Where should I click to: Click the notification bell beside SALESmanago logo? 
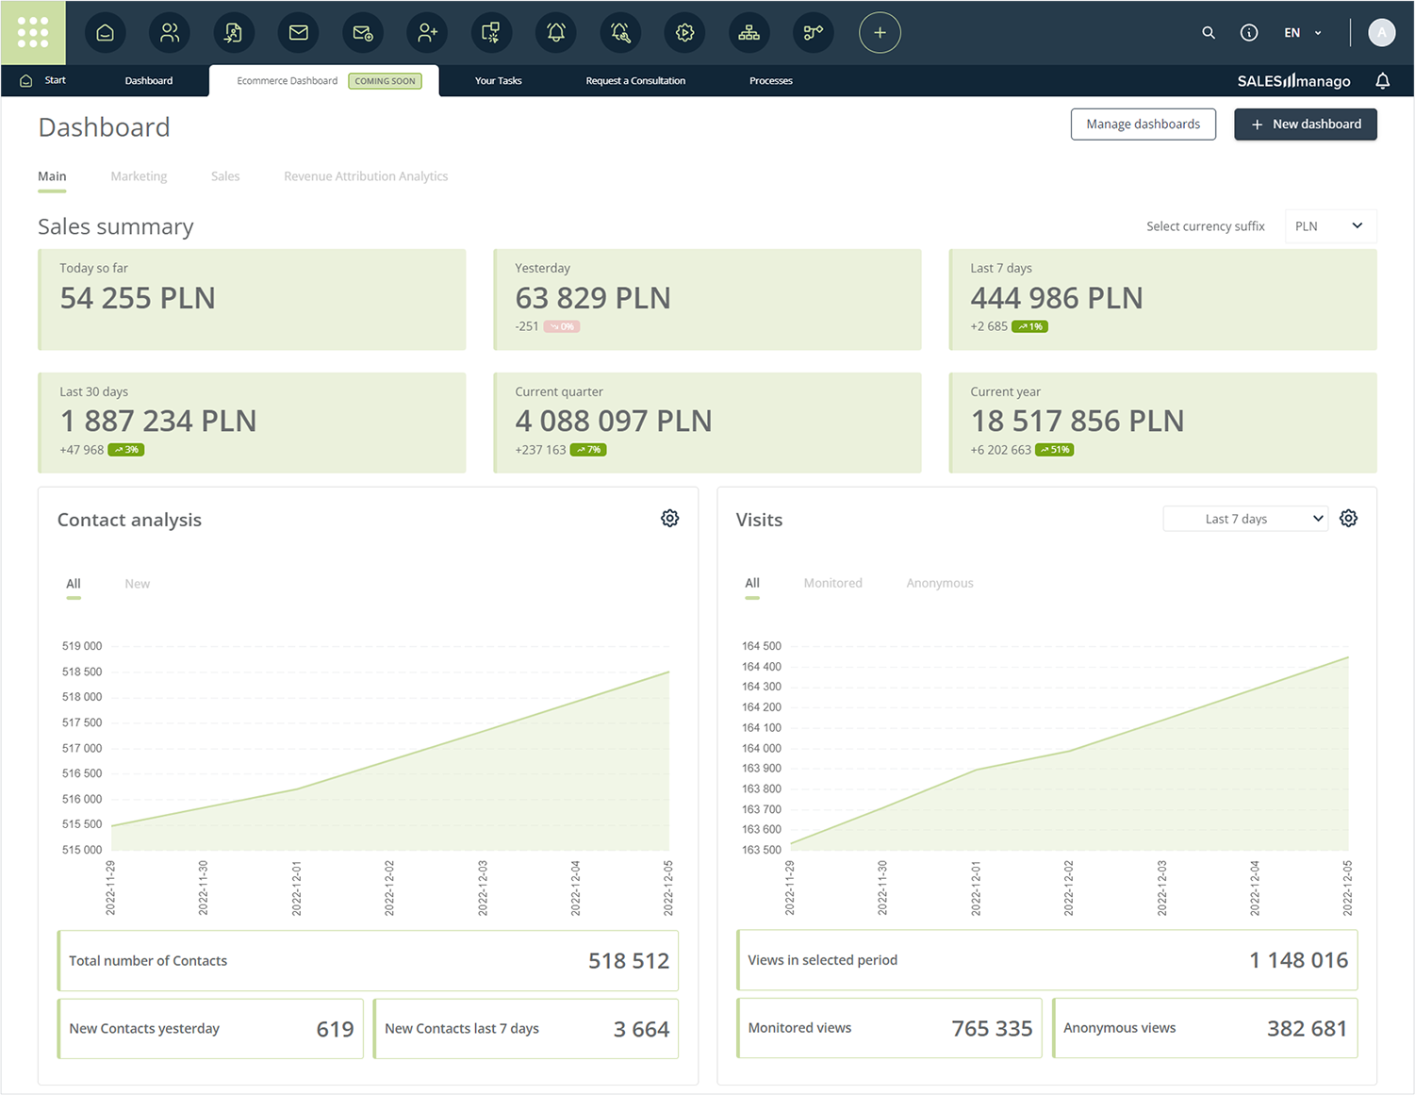(x=1382, y=81)
